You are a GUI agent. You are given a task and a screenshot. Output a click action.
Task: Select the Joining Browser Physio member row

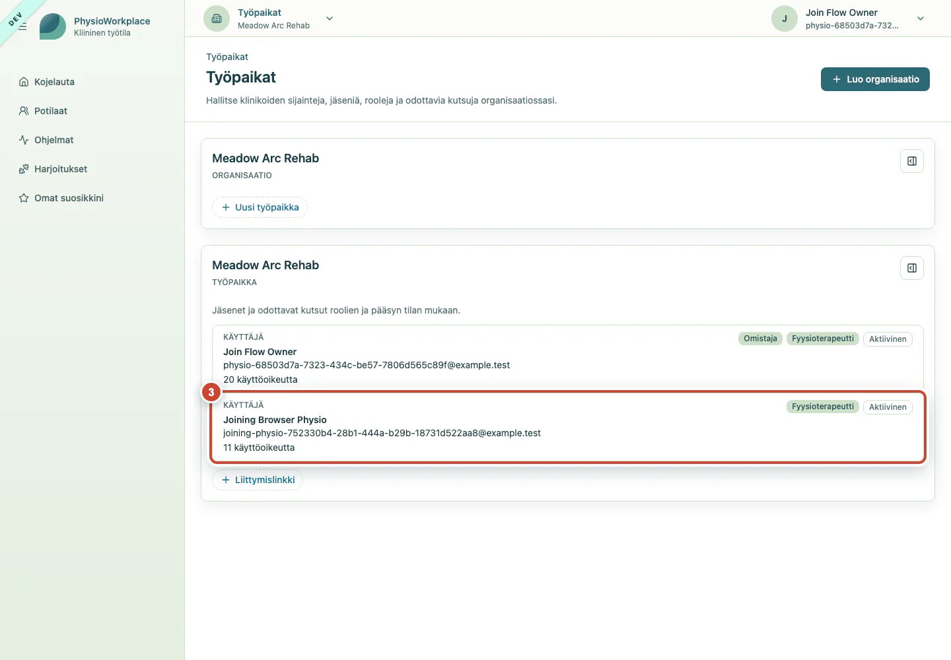568,427
